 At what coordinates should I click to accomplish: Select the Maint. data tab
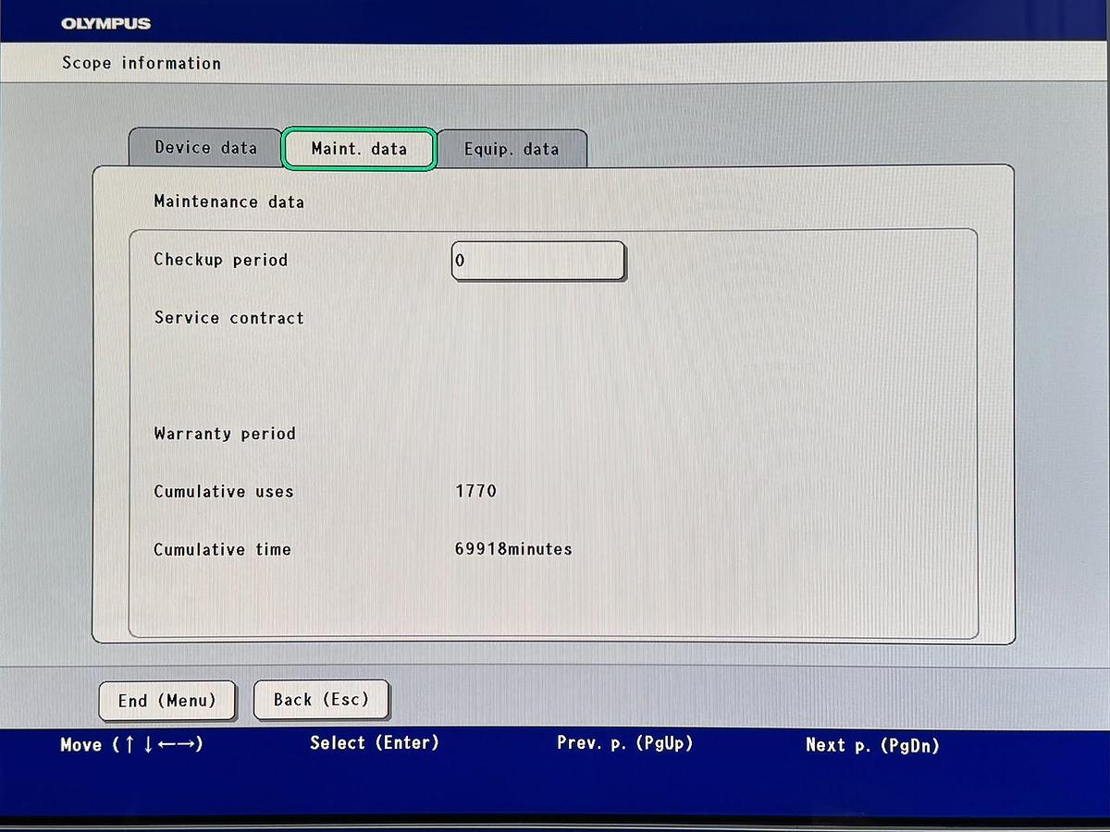[x=359, y=148]
